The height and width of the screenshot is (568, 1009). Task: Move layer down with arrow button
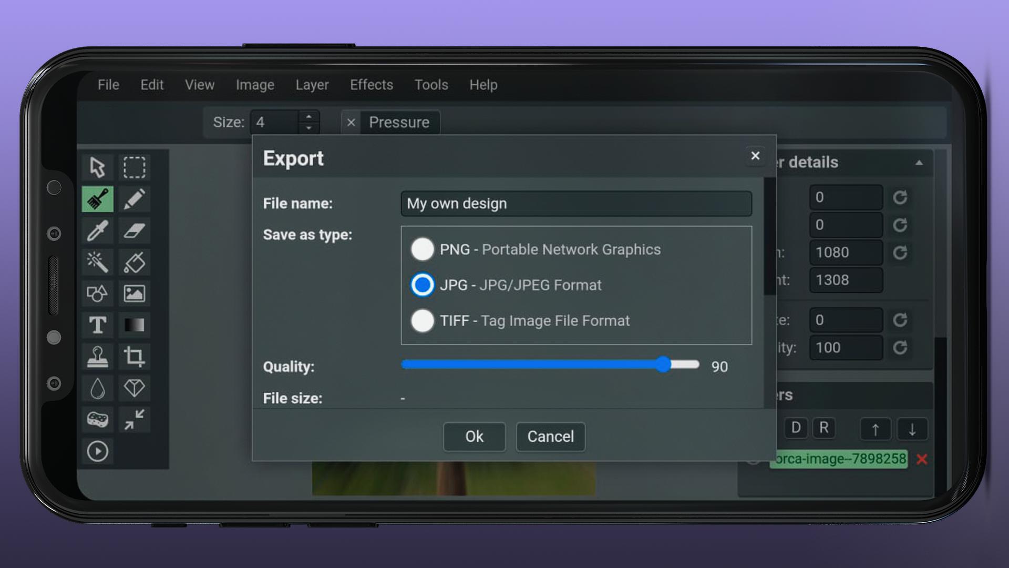point(912,429)
